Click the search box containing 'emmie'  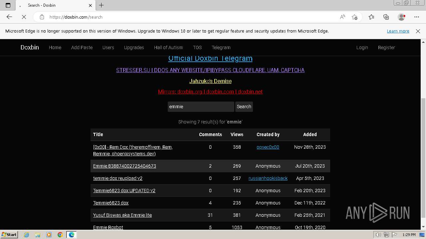201,107
